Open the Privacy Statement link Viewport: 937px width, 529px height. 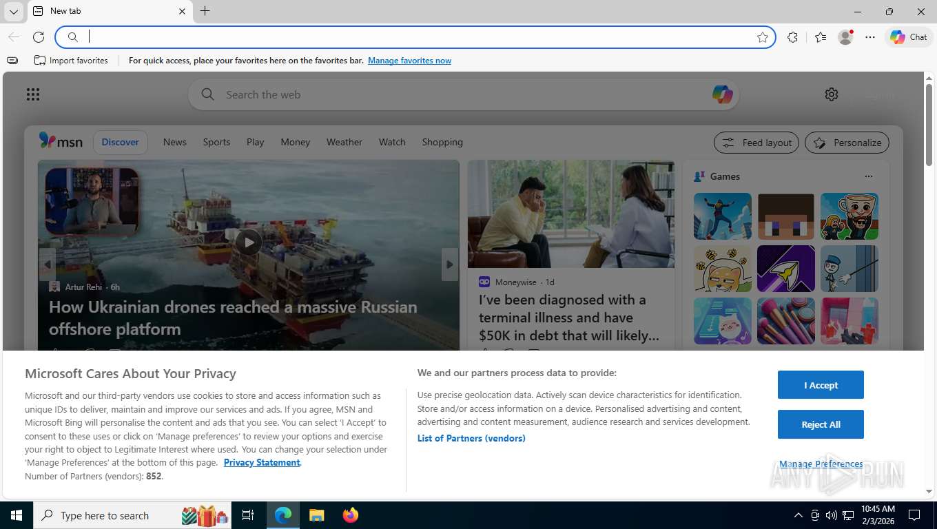click(262, 462)
